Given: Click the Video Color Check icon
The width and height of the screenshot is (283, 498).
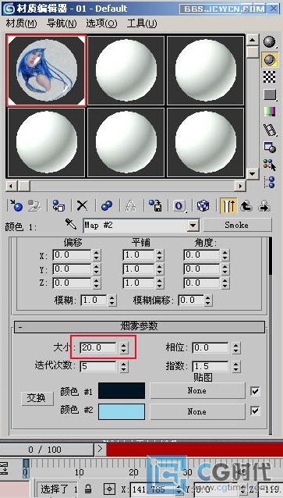Looking at the screenshot, I should (270, 112).
